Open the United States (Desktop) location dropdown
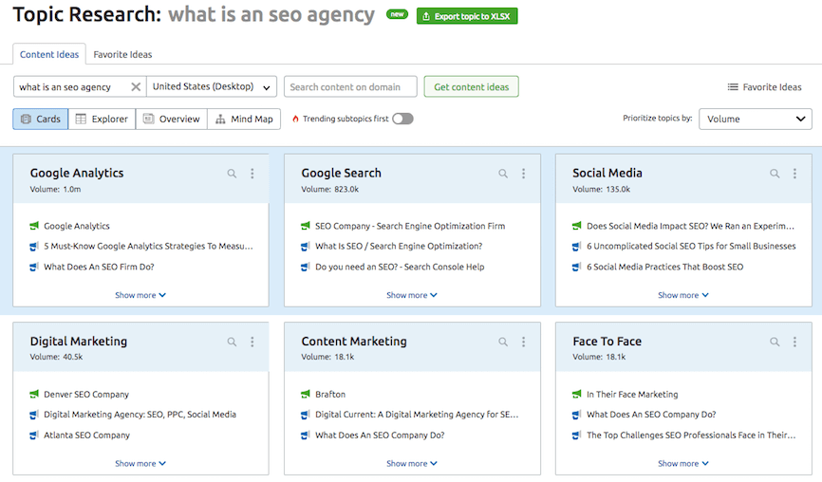Image resolution: width=822 pixels, height=482 pixels. [x=212, y=87]
